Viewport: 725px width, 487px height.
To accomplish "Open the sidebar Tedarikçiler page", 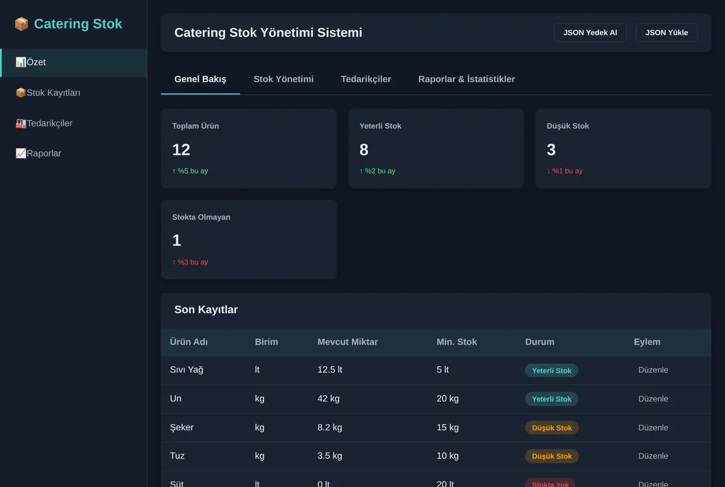I will [x=74, y=123].
